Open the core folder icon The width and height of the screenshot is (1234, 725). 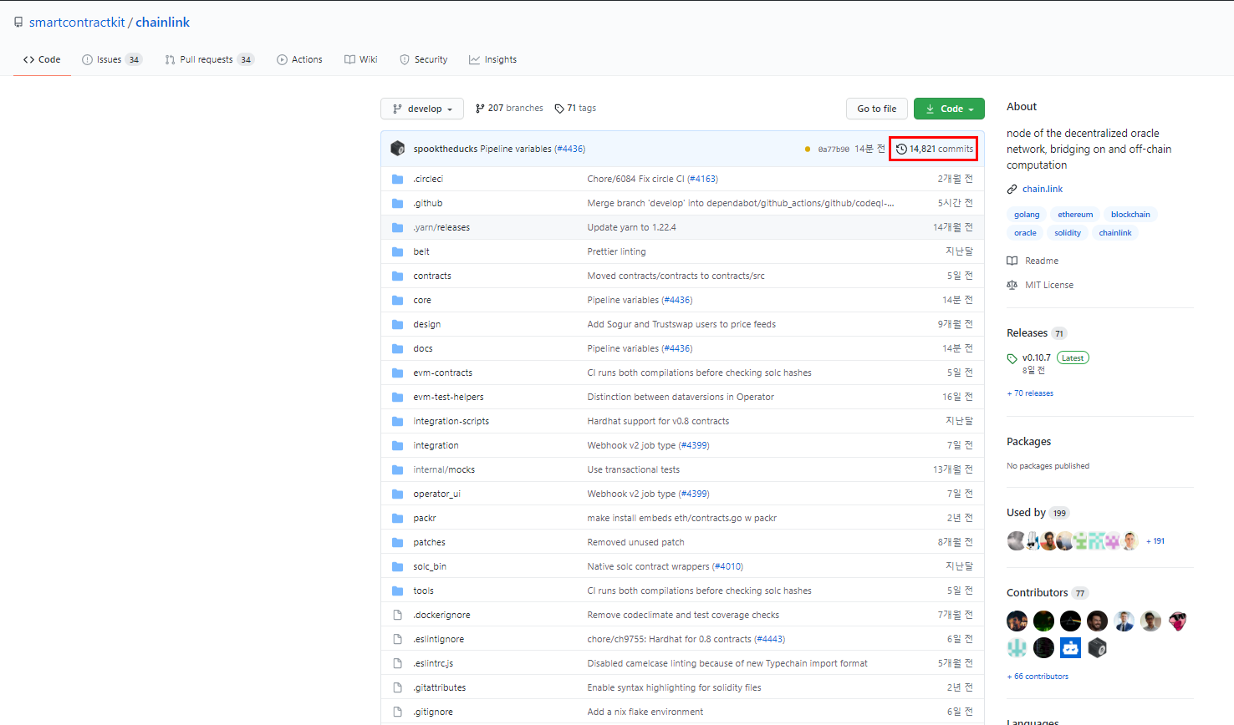(x=398, y=300)
